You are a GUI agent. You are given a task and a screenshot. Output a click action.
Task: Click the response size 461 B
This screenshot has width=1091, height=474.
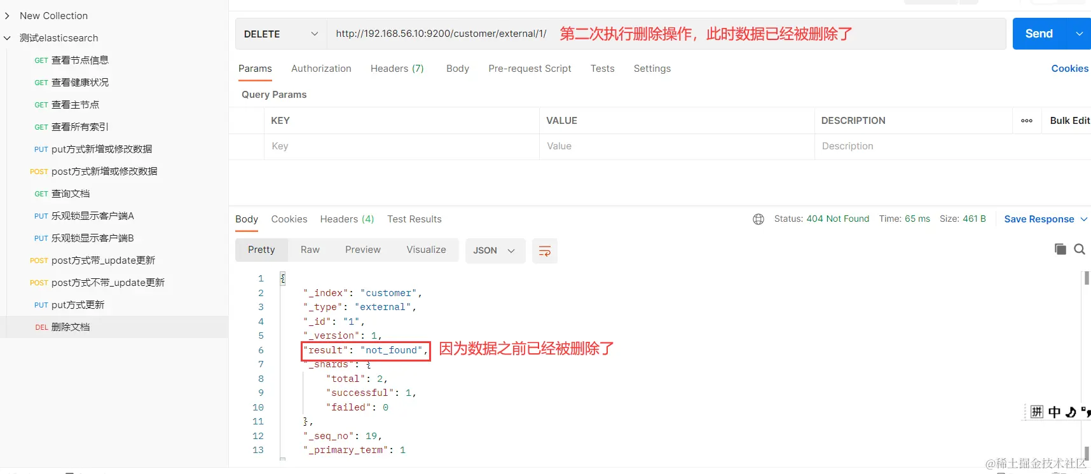[x=974, y=219]
